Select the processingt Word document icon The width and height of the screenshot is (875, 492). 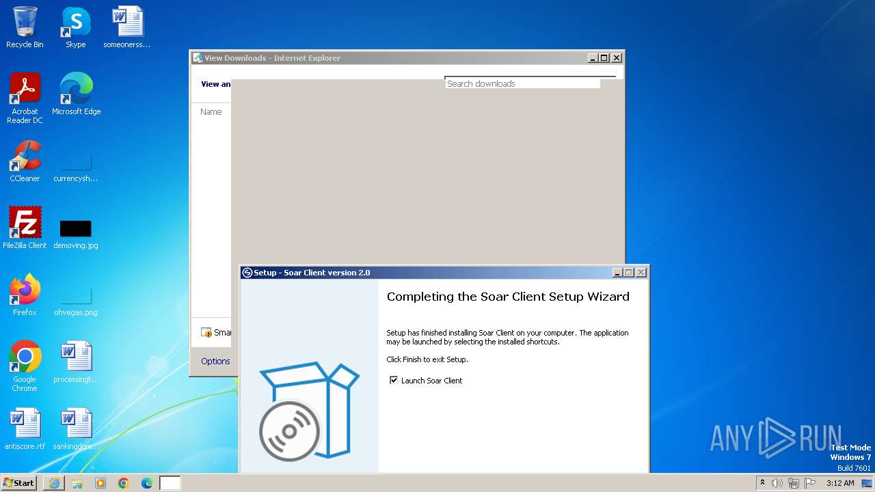click(x=76, y=362)
